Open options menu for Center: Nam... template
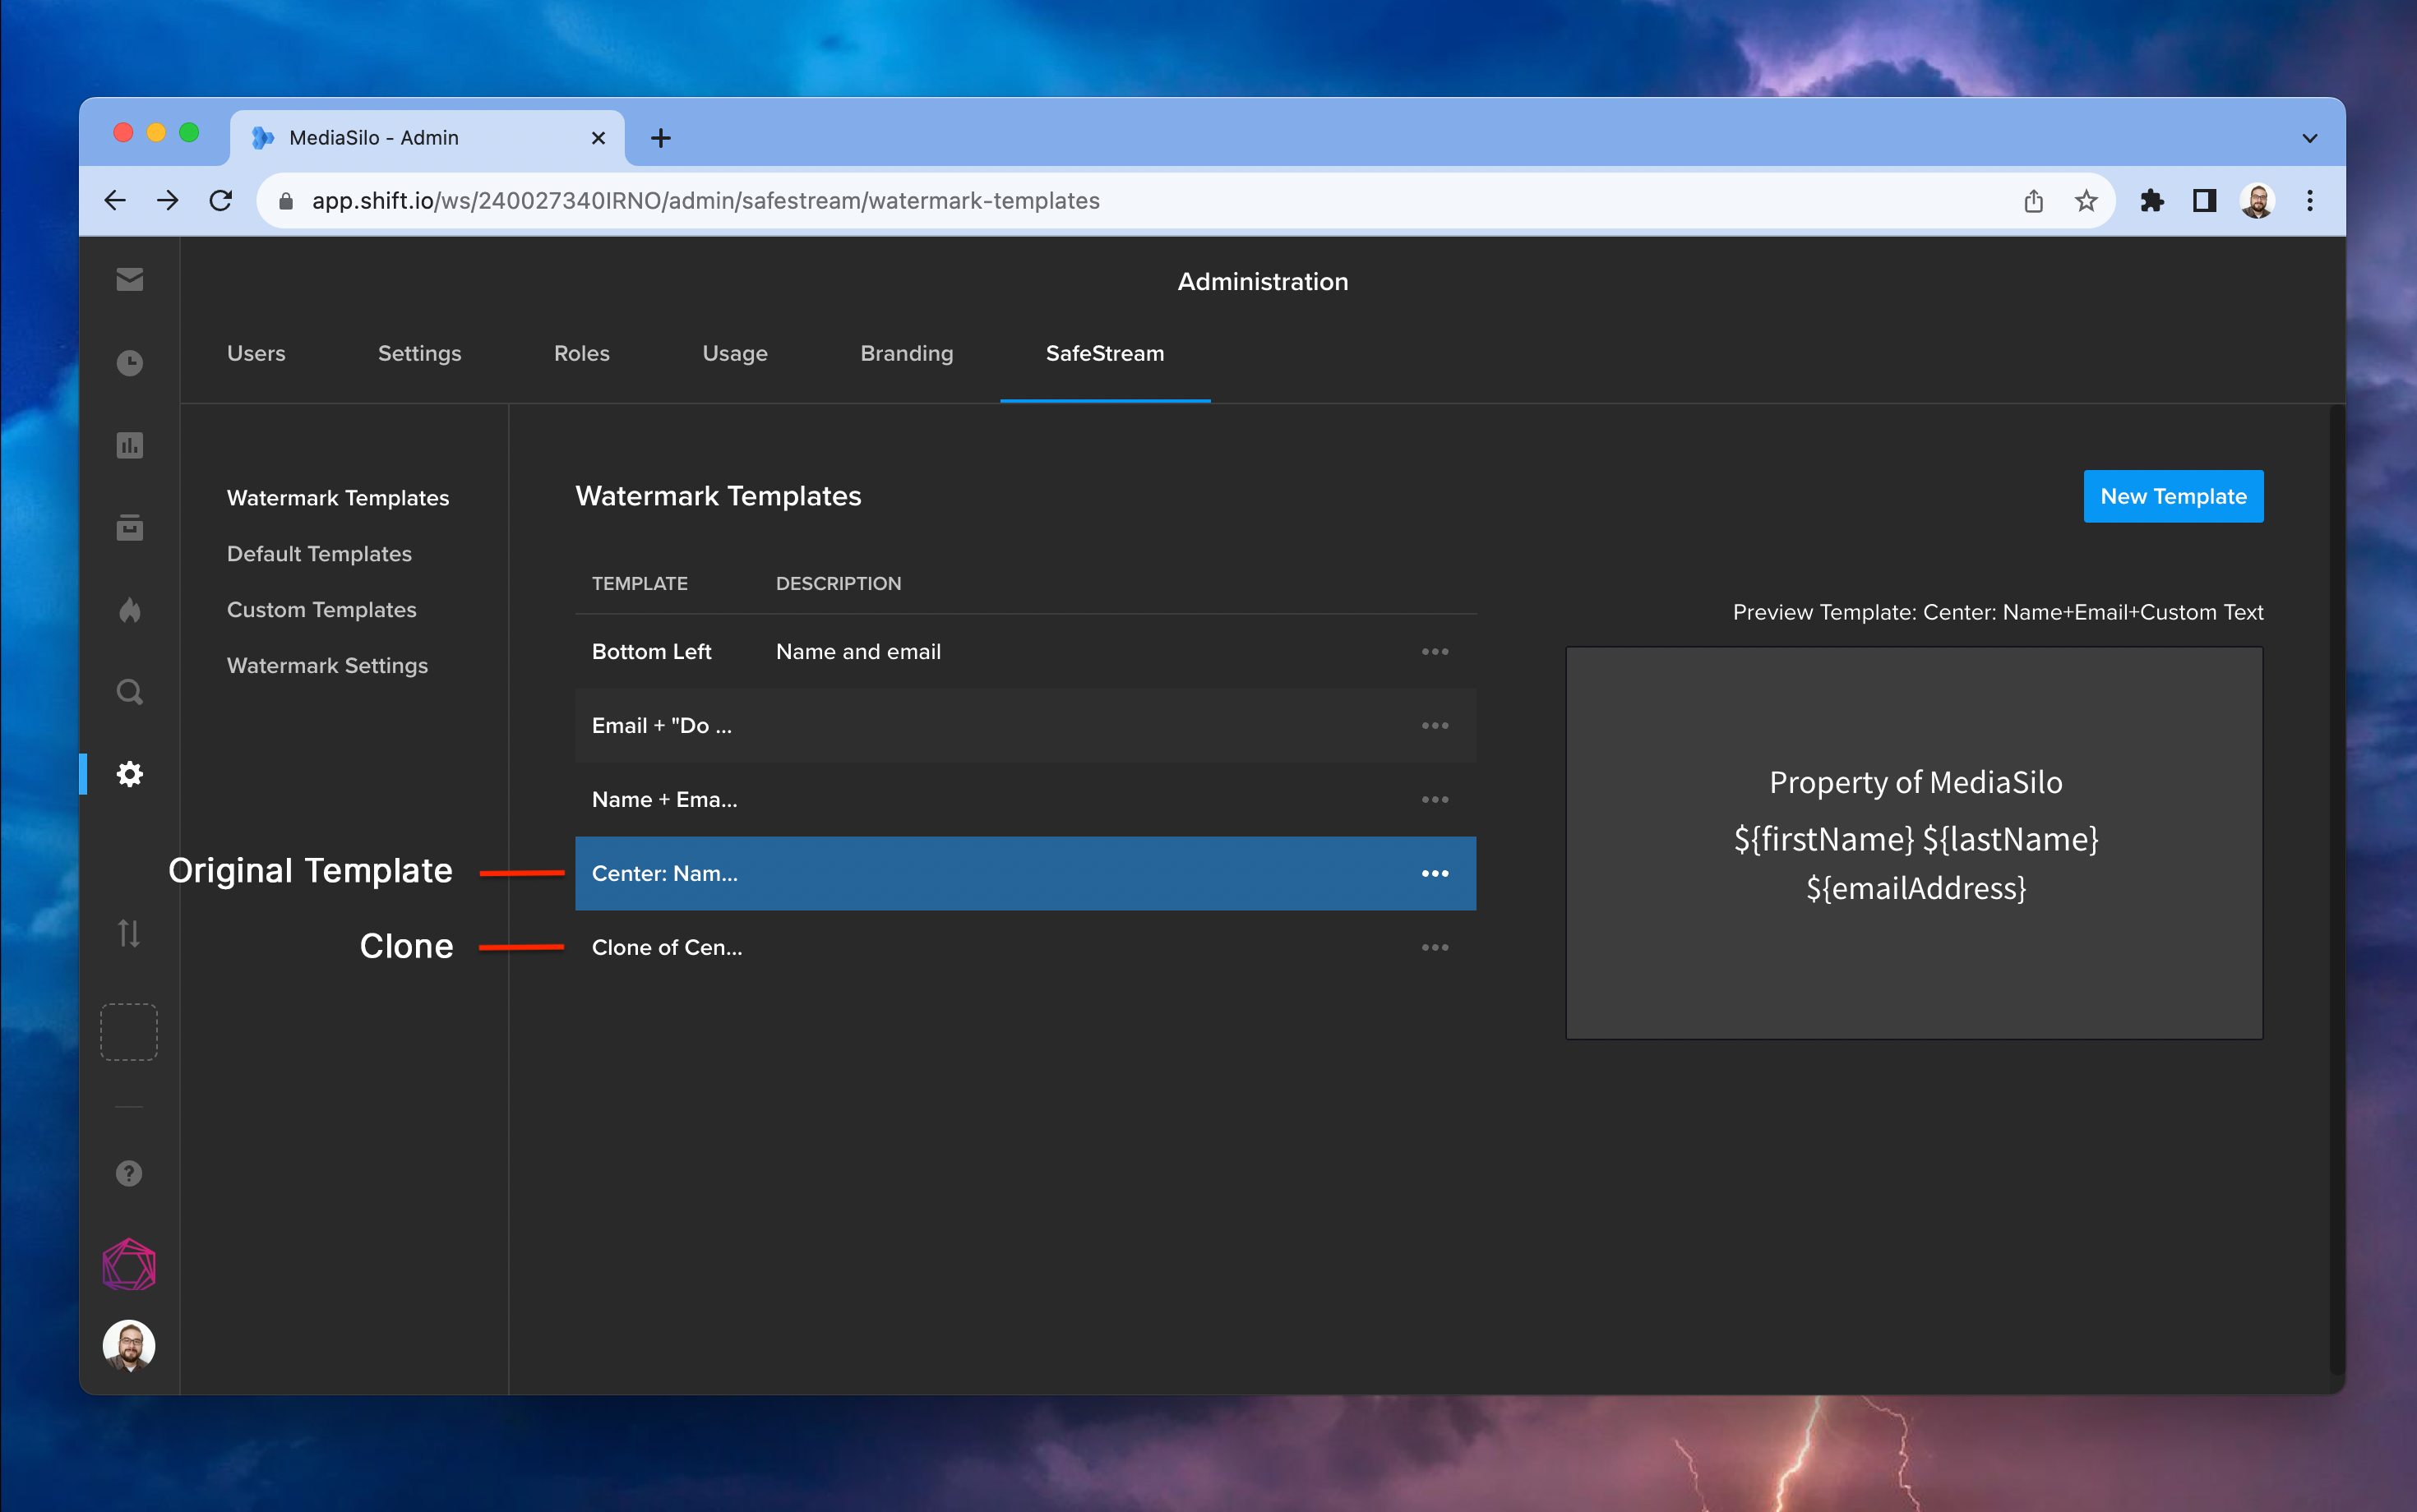 point(1435,874)
